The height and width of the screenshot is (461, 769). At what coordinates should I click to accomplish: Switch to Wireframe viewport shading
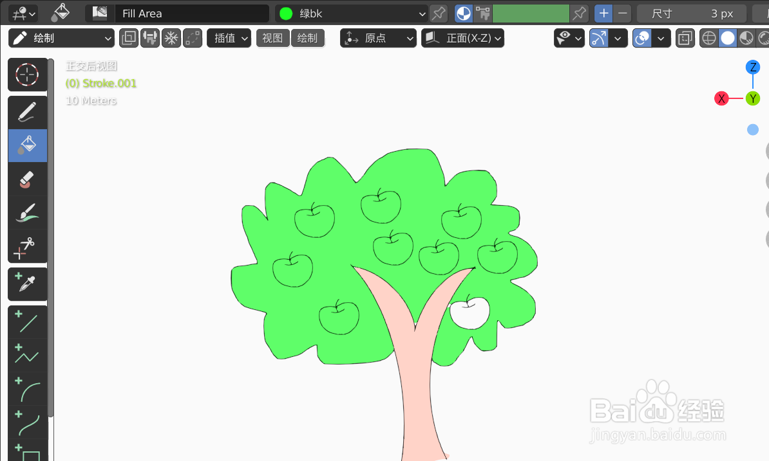(x=708, y=38)
